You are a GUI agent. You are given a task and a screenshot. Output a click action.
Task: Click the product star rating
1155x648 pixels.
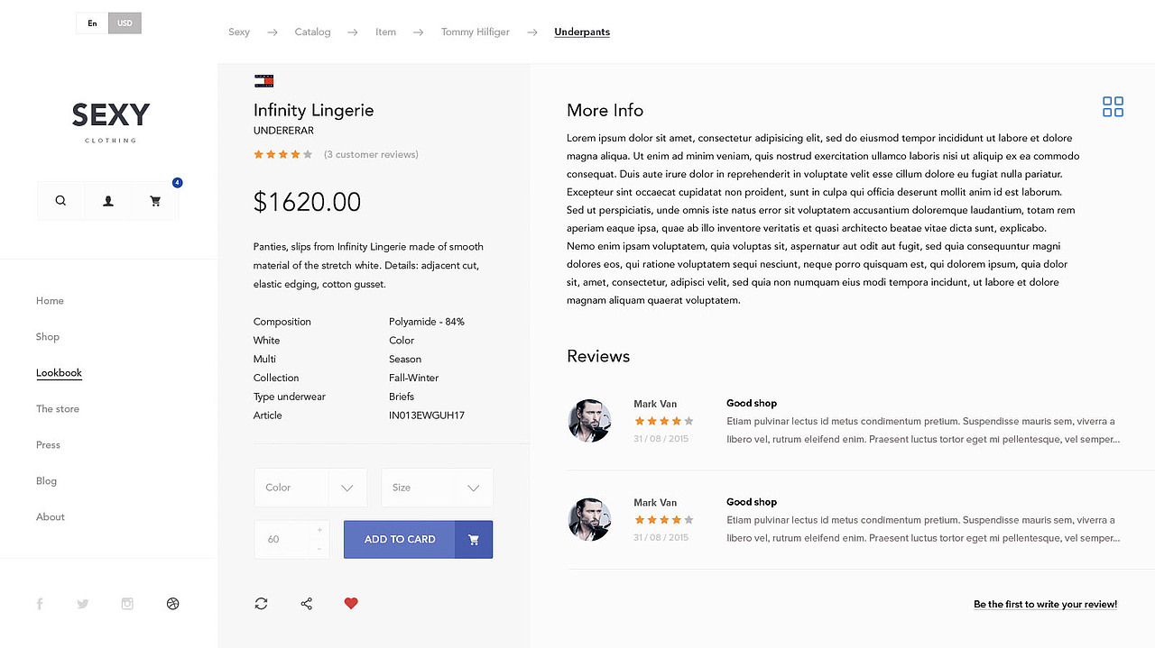(282, 155)
